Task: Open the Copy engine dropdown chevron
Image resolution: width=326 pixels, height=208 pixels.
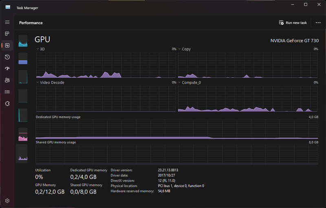Action: (x=179, y=49)
